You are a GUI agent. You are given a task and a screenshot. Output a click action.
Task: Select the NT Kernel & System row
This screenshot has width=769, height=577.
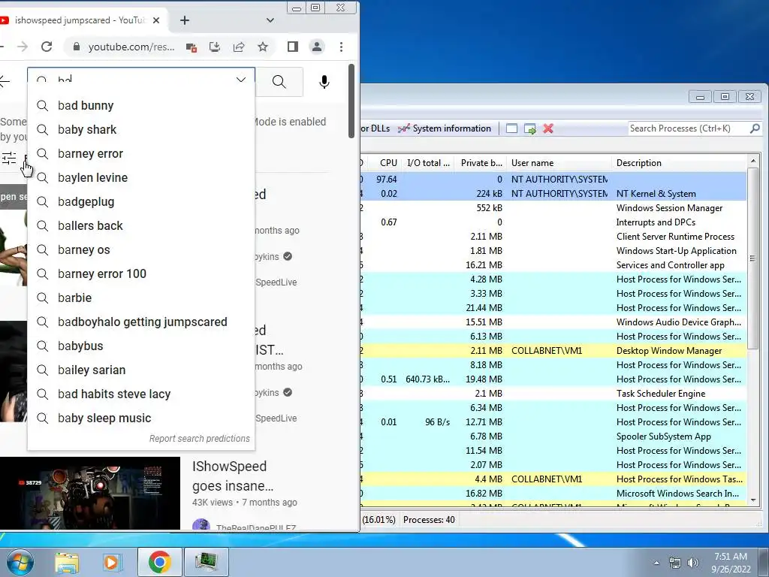click(x=553, y=194)
